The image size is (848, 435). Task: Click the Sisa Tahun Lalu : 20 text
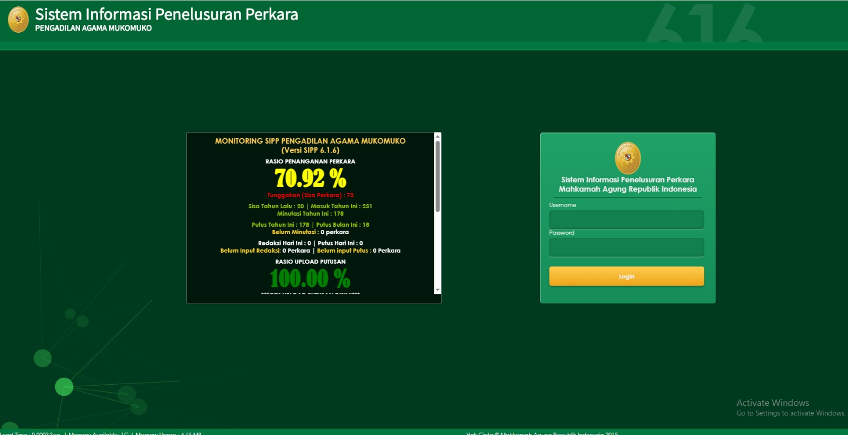coord(276,207)
